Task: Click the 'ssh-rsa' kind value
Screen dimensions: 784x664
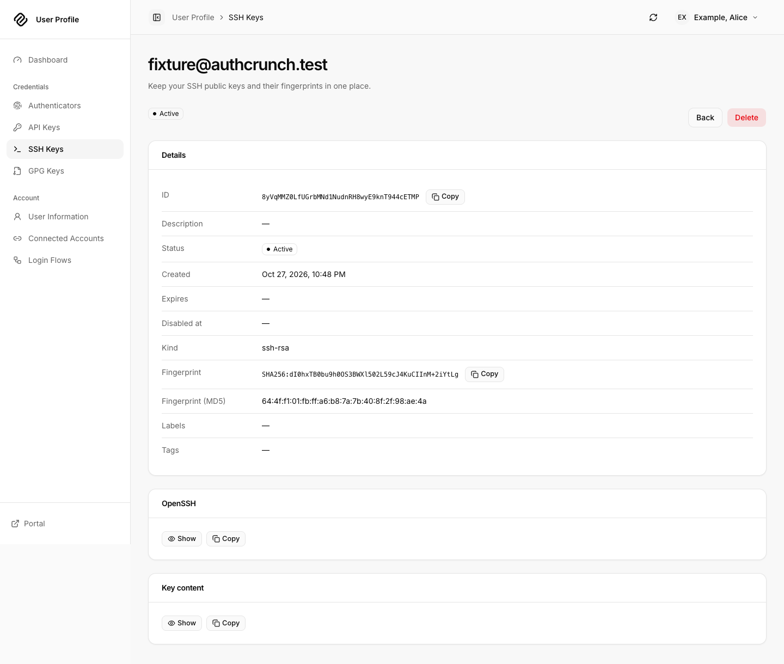Action: tap(275, 348)
